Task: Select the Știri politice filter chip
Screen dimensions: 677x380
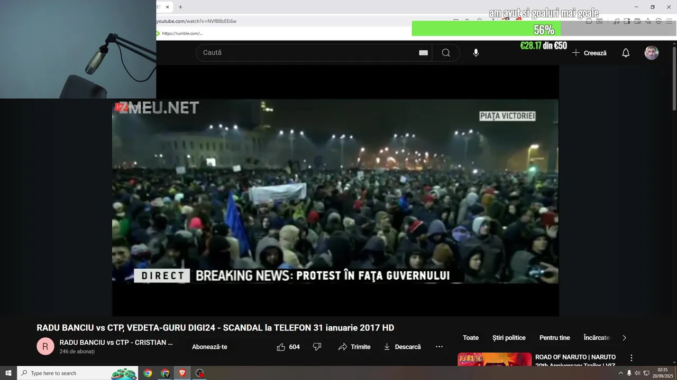Action: [509, 338]
